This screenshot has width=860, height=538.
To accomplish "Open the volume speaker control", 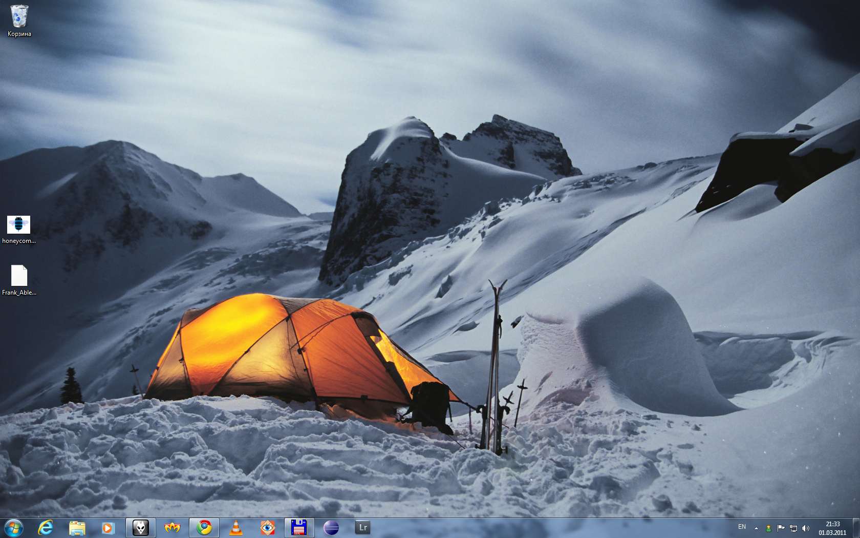I will pyautogui.click(x=806, y=528).
